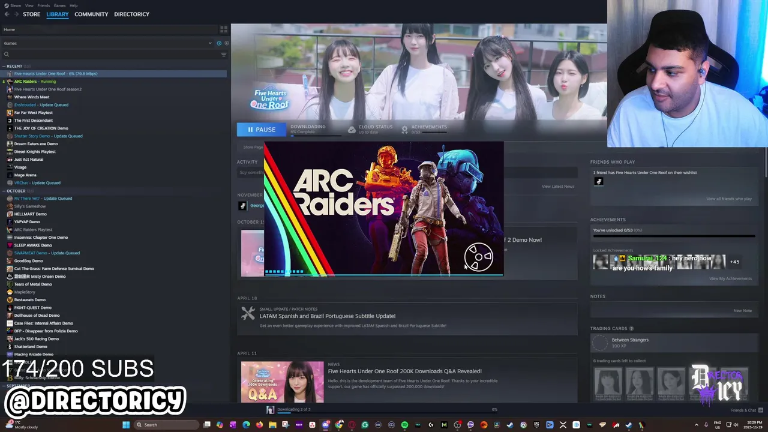Pause the Five Hearts download

point(262,130)
